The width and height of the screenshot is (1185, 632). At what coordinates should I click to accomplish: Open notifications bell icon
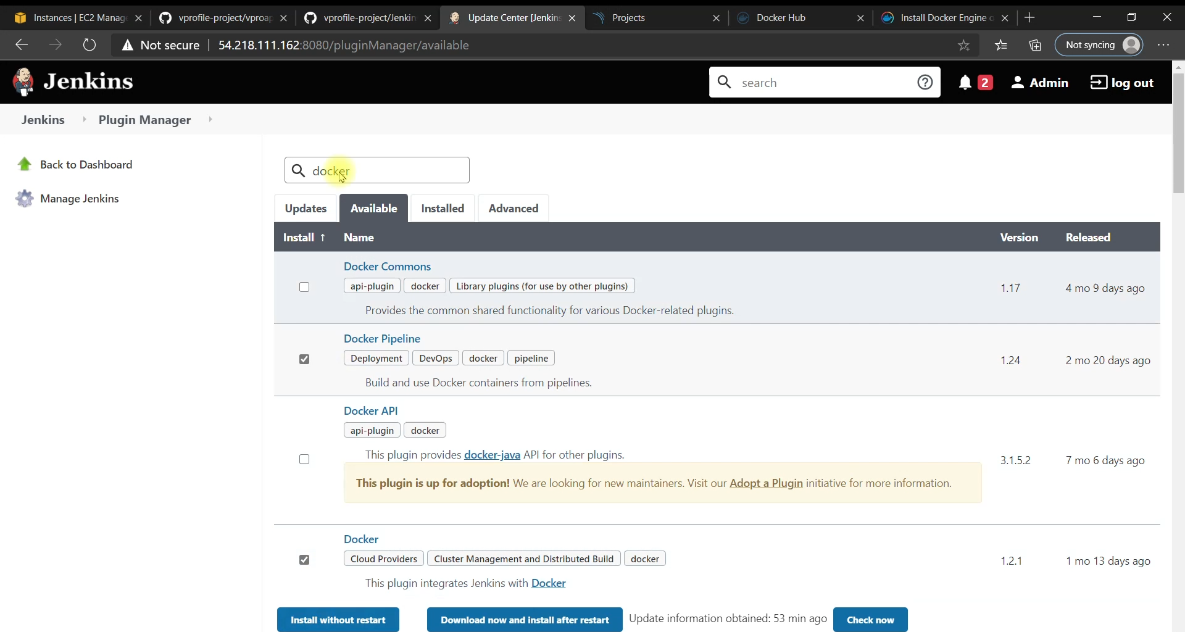point(965,82)
